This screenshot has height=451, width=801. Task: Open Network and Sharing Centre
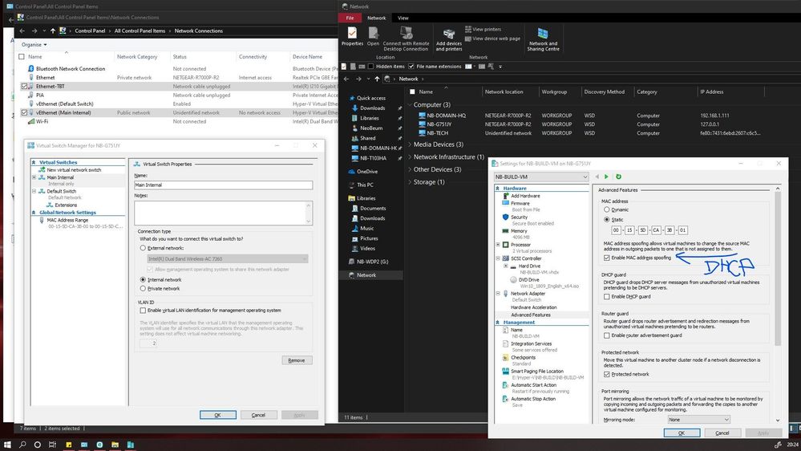pos(543,39)
